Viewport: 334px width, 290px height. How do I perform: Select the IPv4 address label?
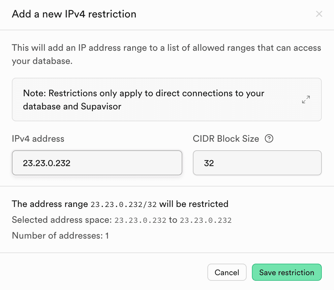pyautogui.click(x=38, y=139)
